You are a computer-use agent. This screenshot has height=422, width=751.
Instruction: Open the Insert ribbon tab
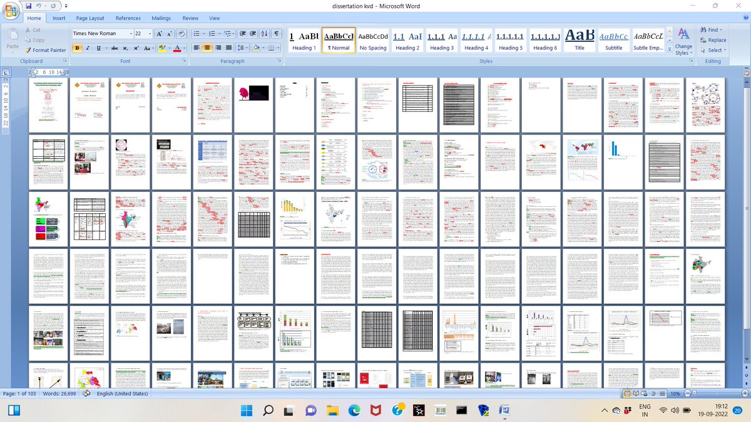[59, 18]
